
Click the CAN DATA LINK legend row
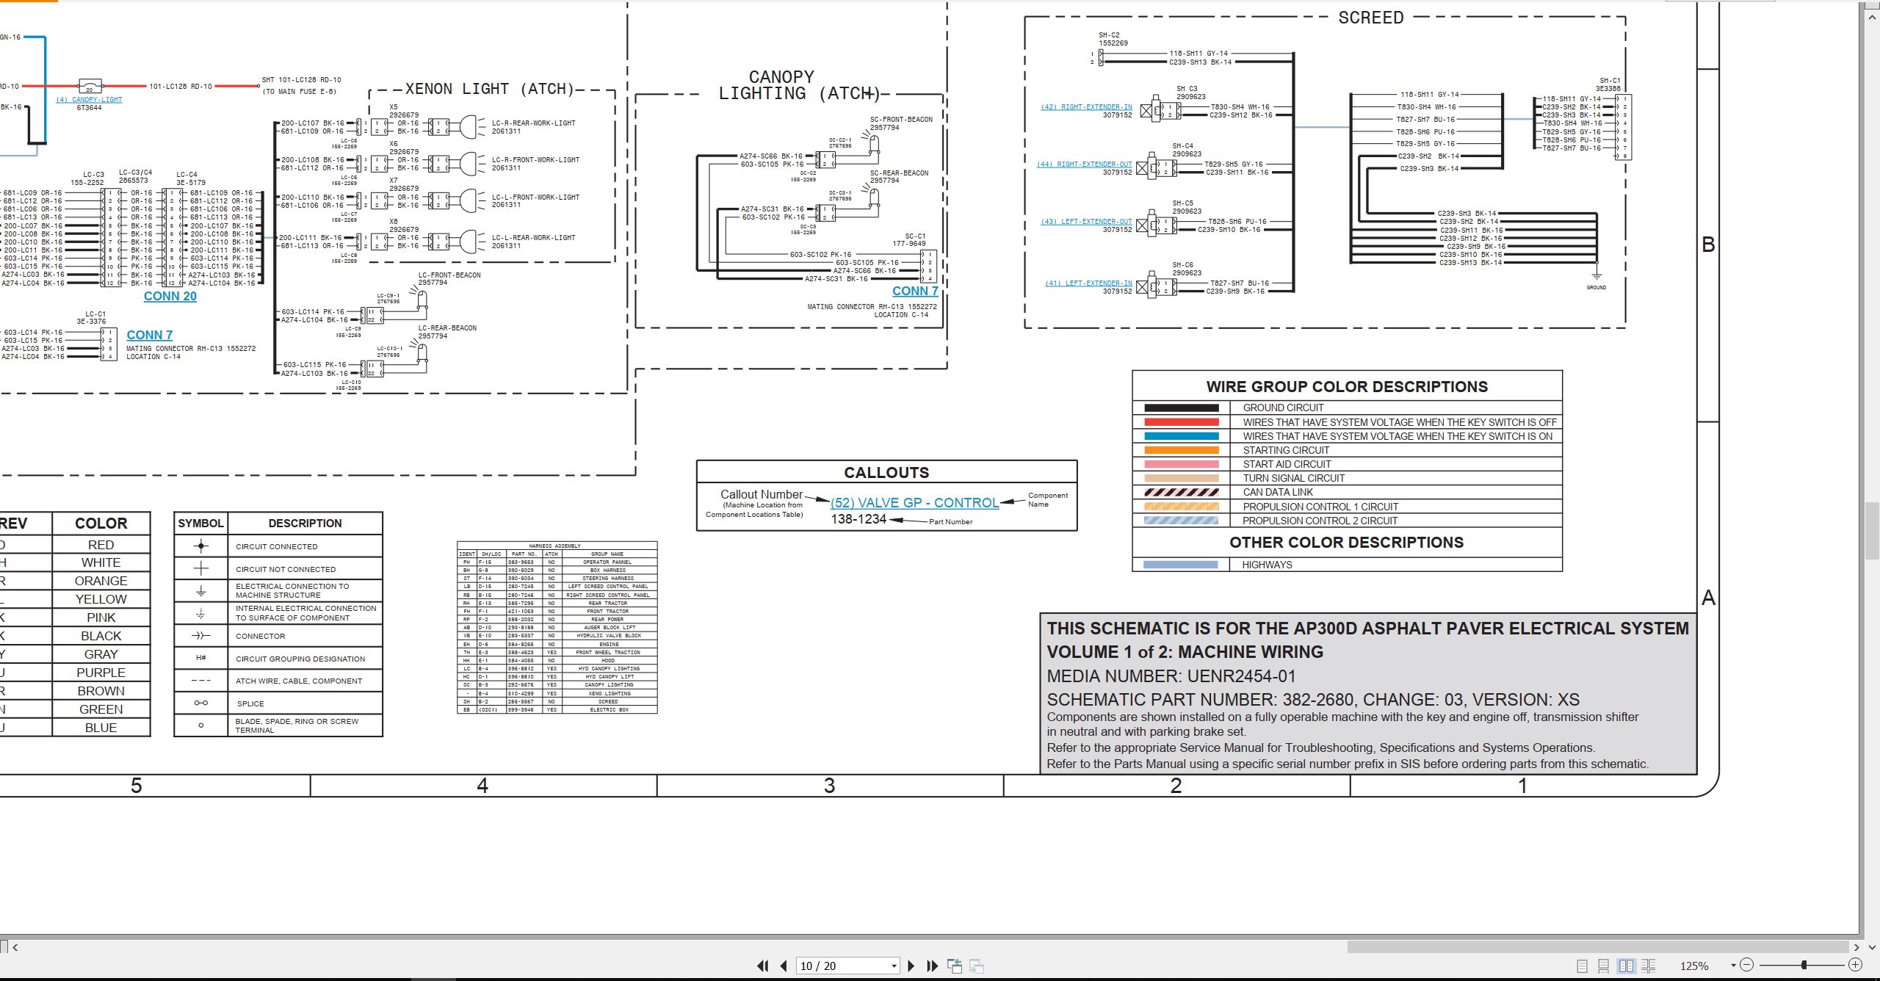[x=1347, y=492]
